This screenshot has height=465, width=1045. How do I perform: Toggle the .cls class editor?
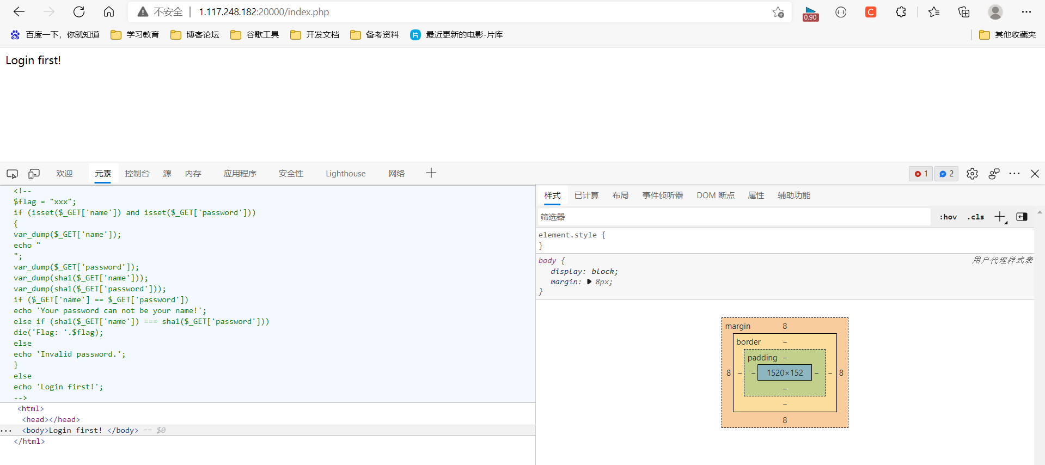click(x=975, y=217)
